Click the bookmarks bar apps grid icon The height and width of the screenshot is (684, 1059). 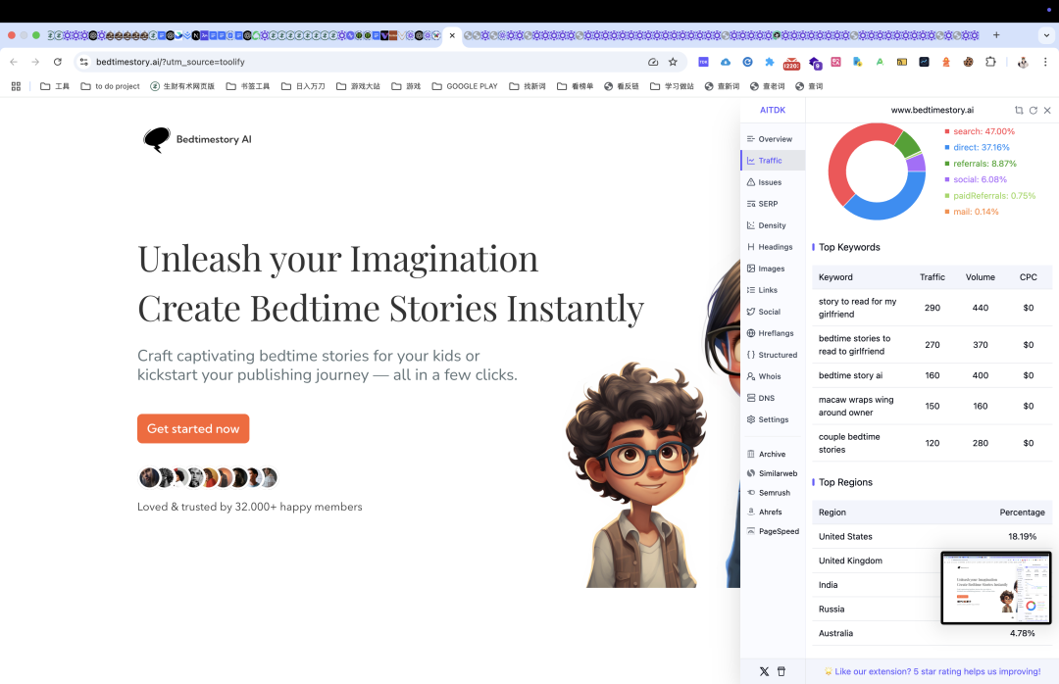tap(17, 86)
